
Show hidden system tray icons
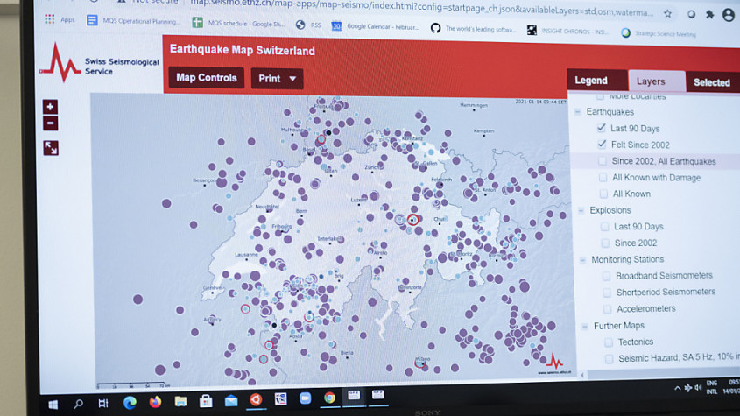tap(677, 388)
